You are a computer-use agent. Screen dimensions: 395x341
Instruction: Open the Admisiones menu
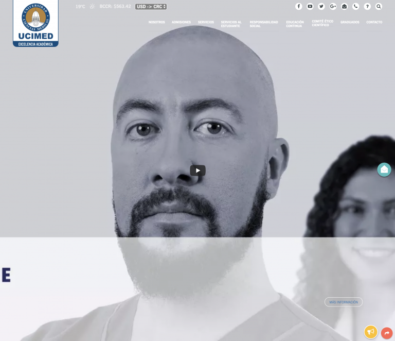[x=181, y=22]
